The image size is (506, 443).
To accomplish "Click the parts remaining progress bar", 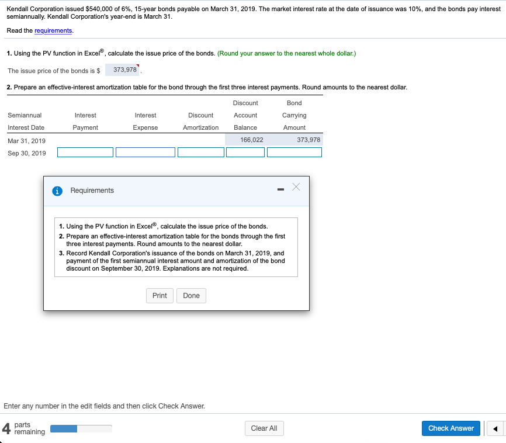I will click(81, 429).
